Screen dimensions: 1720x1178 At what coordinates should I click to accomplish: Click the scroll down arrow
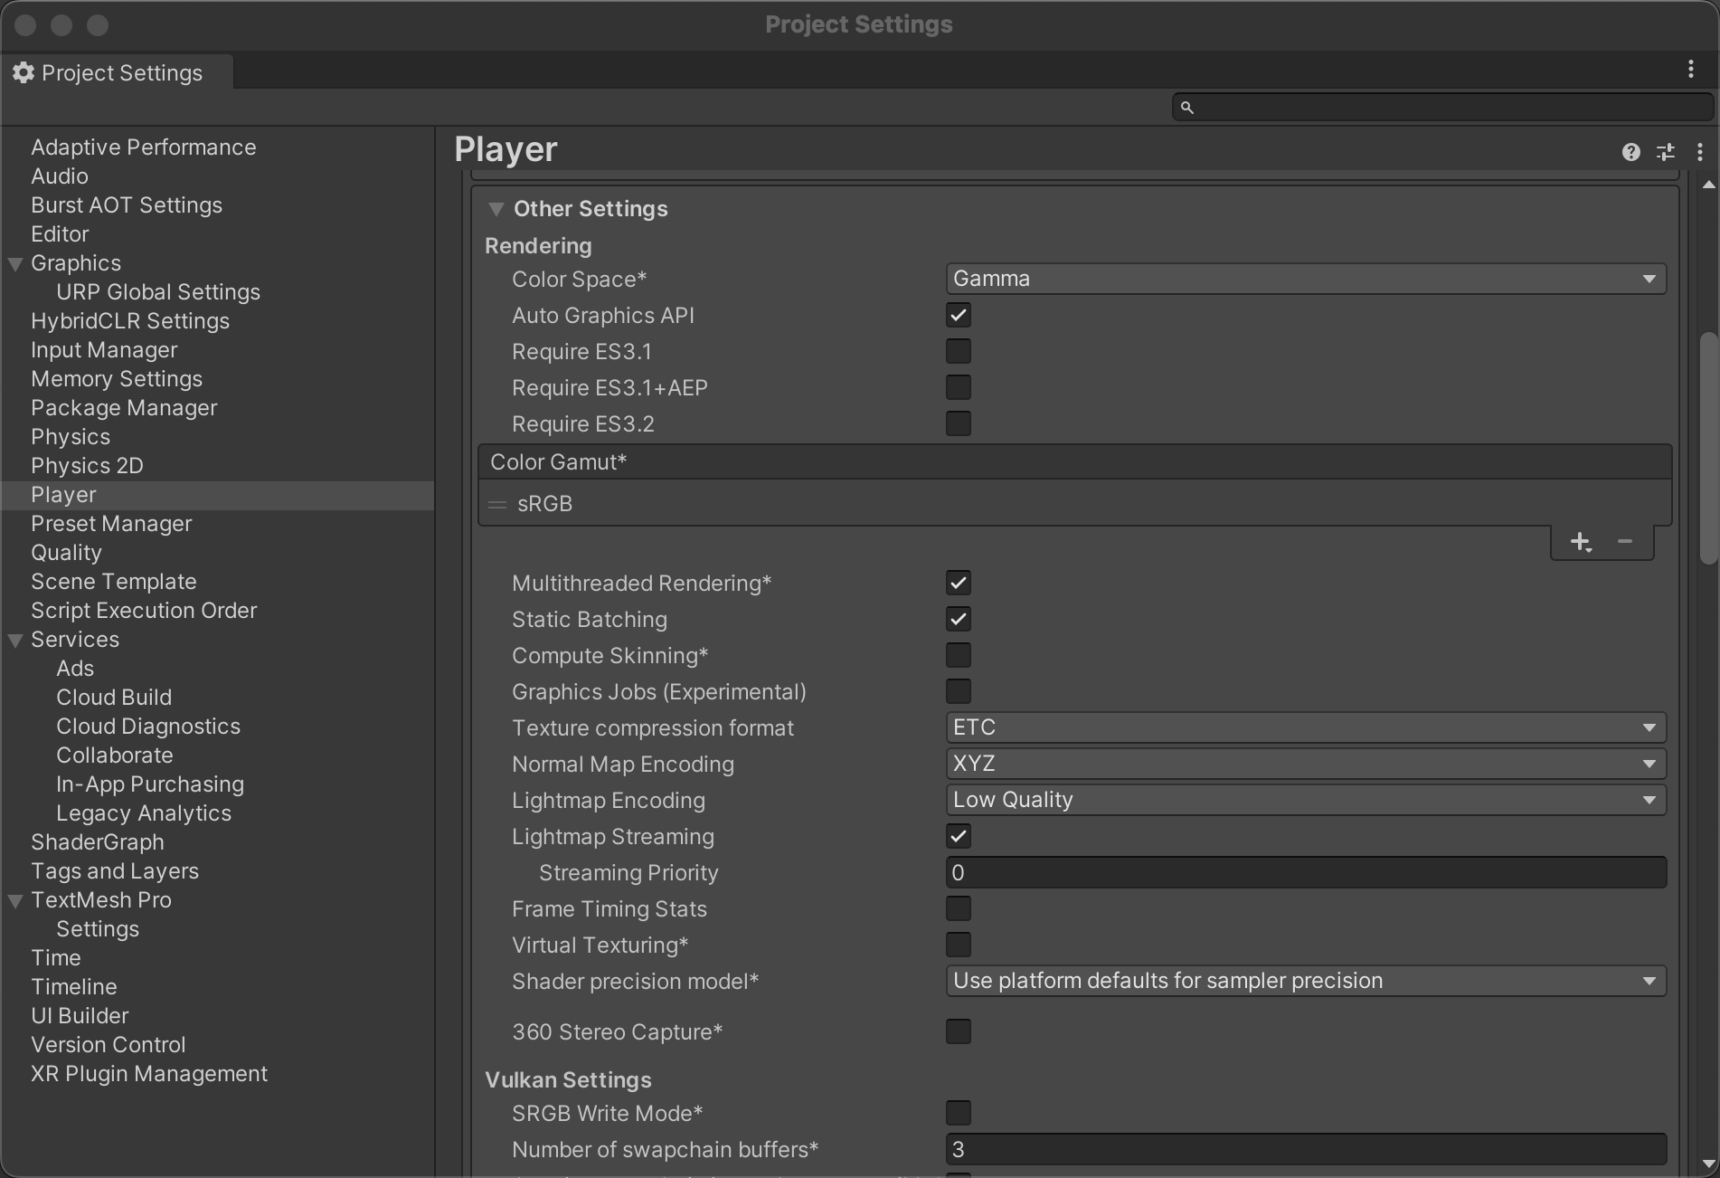click(x=1708, y=1164)
